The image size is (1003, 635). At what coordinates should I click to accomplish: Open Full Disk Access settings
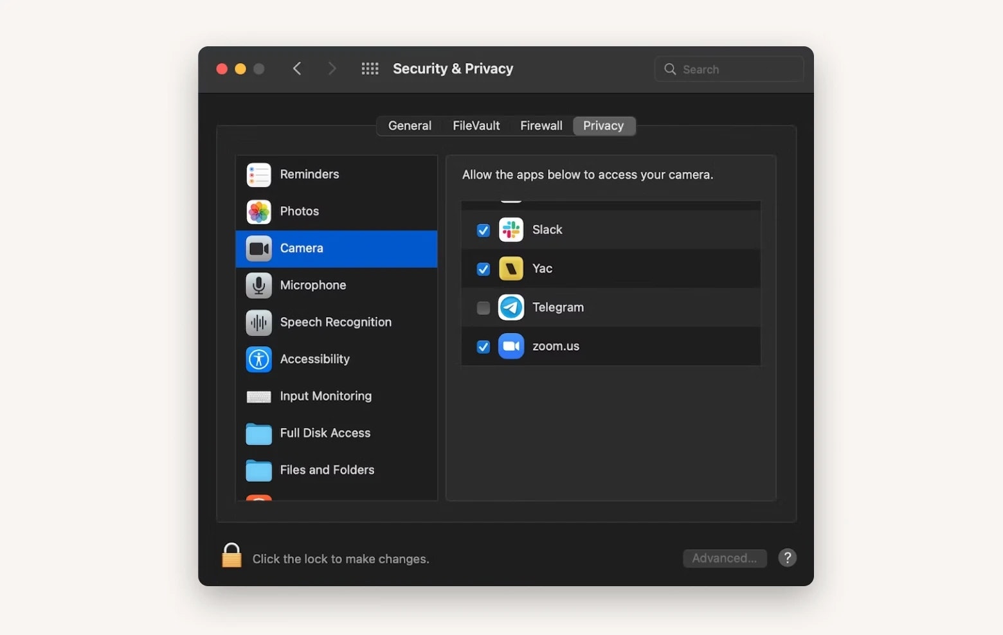pos(337,433)
